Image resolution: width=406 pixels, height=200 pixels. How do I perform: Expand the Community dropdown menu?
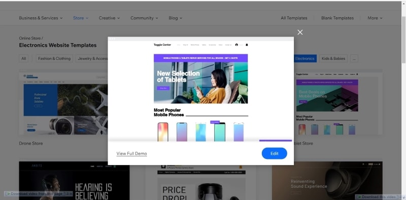144,18
